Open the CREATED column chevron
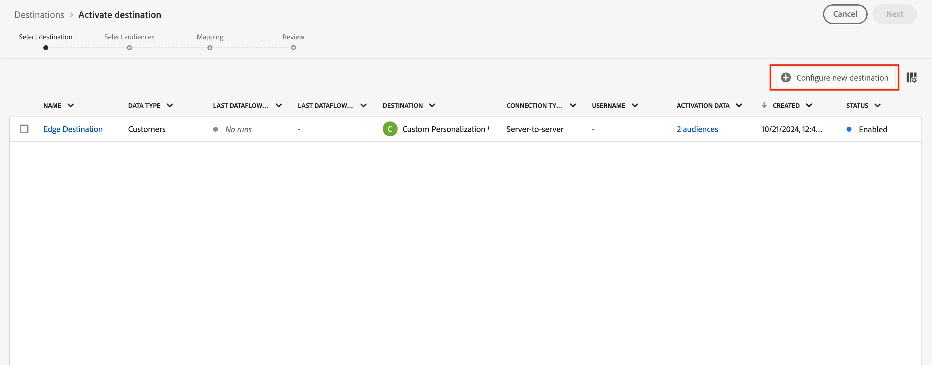 pyautogui.click(x=809, y=105)
